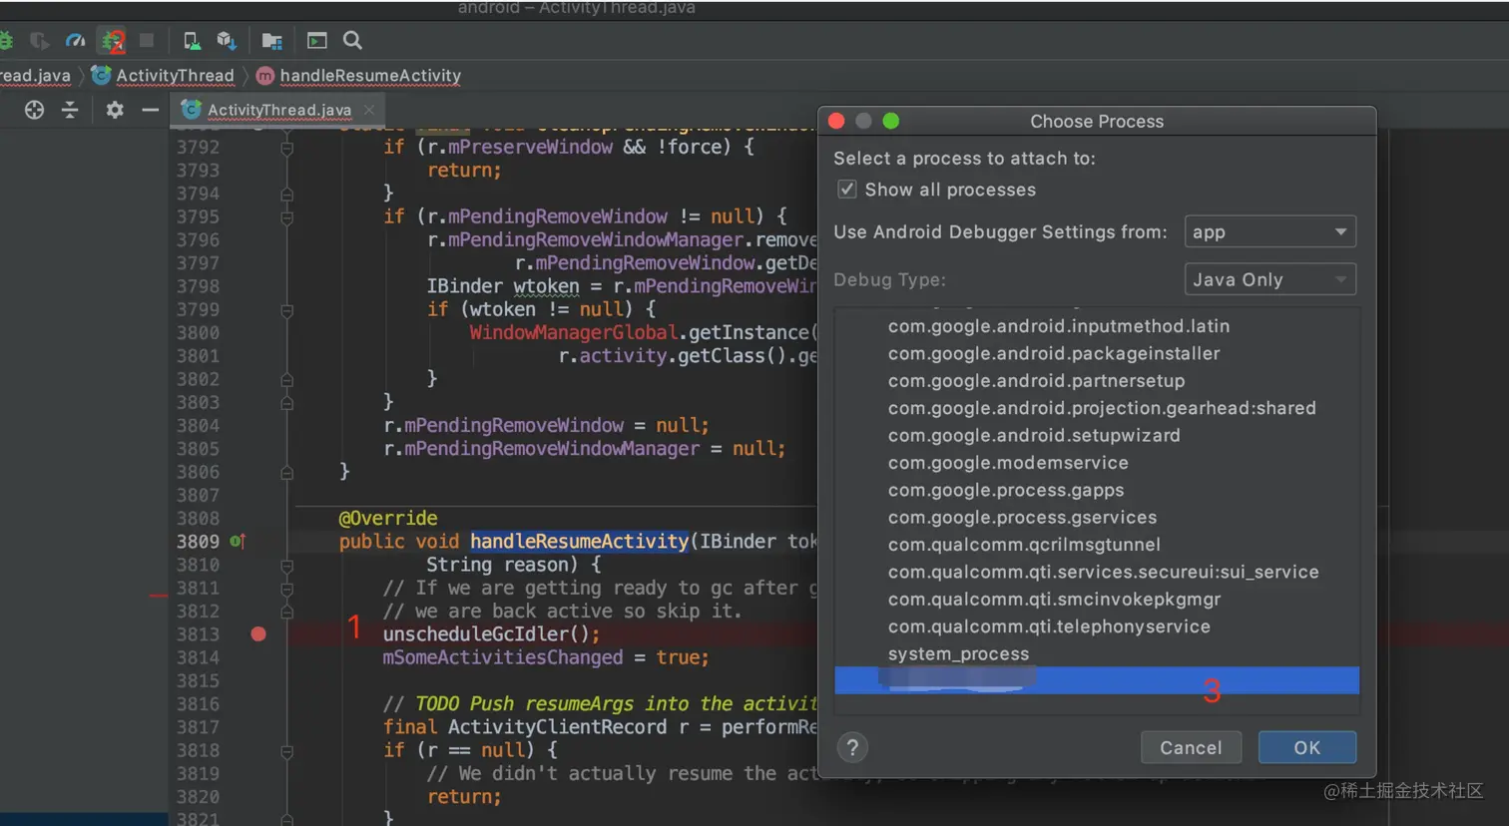Screen dimensions: 1509x826
Task: Select com.google.android.inputmethod.latin process
Action: click(1097, 326)
